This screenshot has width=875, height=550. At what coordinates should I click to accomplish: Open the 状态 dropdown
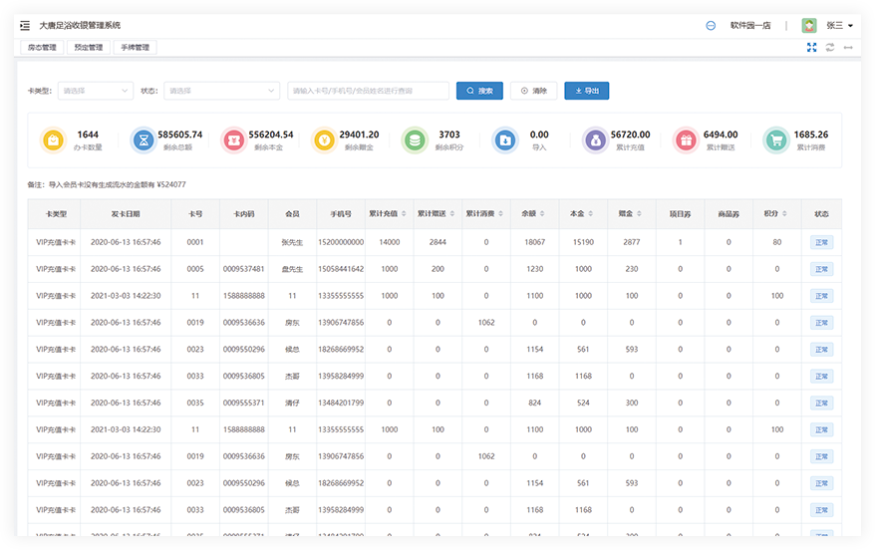[x=221, y=91]
